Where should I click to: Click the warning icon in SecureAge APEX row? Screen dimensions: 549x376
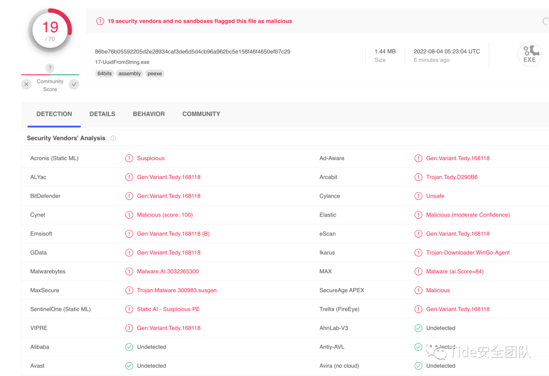click(x=418, y=290)
